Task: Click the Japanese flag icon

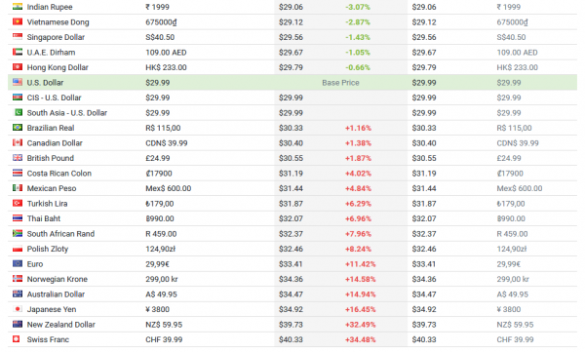Action: 18,309
